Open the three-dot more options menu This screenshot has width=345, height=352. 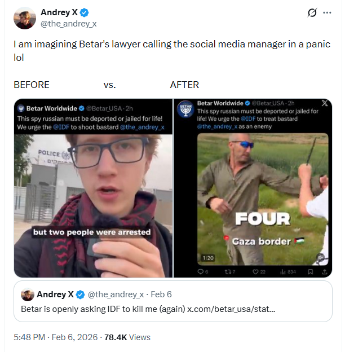[x=327, y=12]
